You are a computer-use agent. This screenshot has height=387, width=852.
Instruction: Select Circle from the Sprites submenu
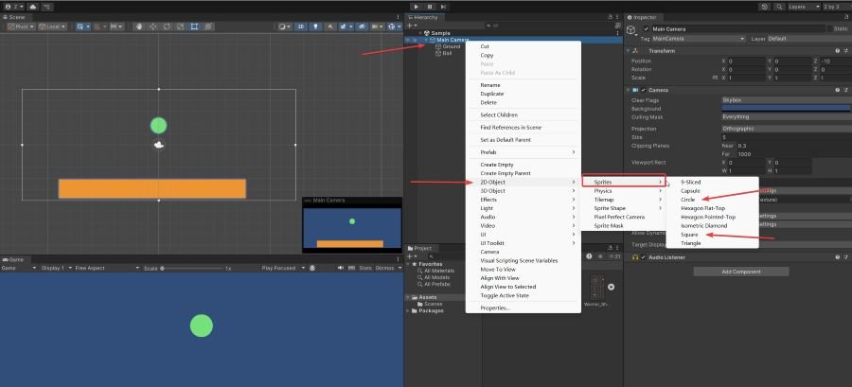tap(712, 200)
